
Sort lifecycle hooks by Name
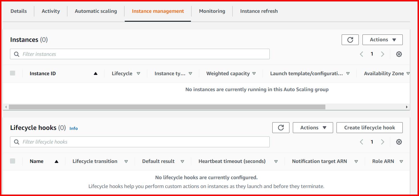[x=36, y=161]
